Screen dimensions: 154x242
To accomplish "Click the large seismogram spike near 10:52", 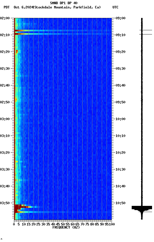I will point(142,208).
